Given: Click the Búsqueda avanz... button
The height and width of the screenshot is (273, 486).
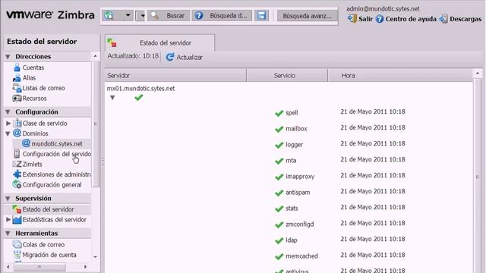Looking at the screenshot, I should 307,16.
